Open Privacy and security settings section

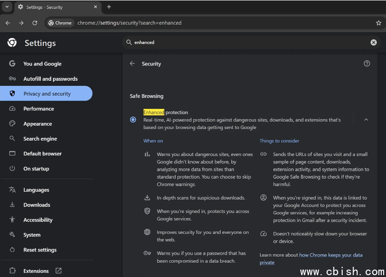[46, 94]
